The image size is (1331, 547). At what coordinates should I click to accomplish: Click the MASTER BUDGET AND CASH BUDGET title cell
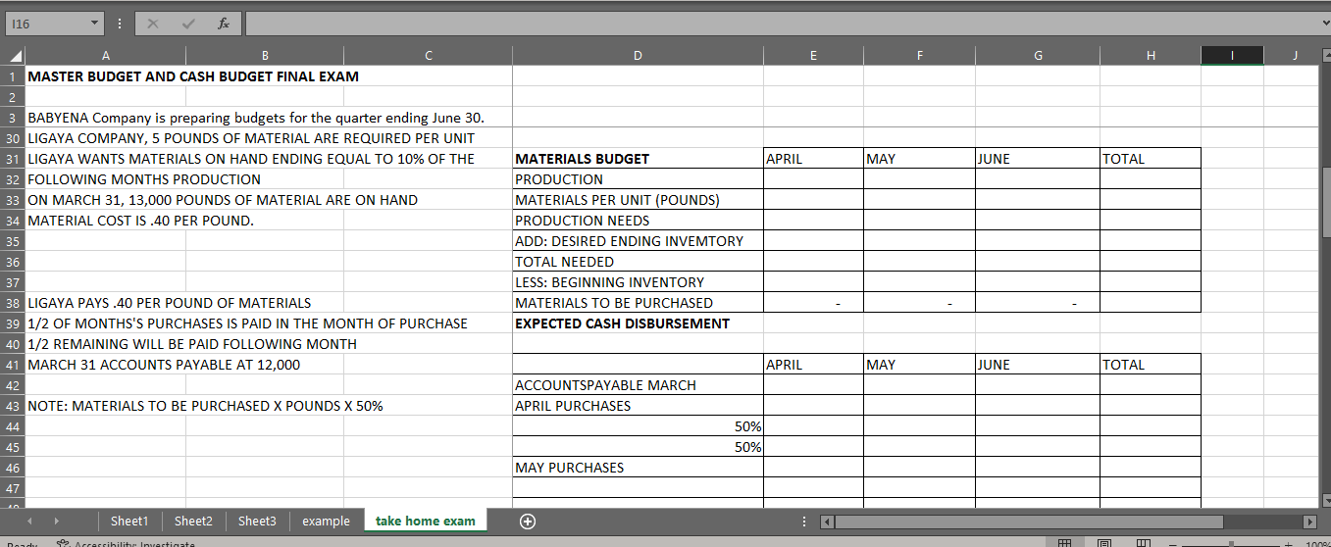193,76
